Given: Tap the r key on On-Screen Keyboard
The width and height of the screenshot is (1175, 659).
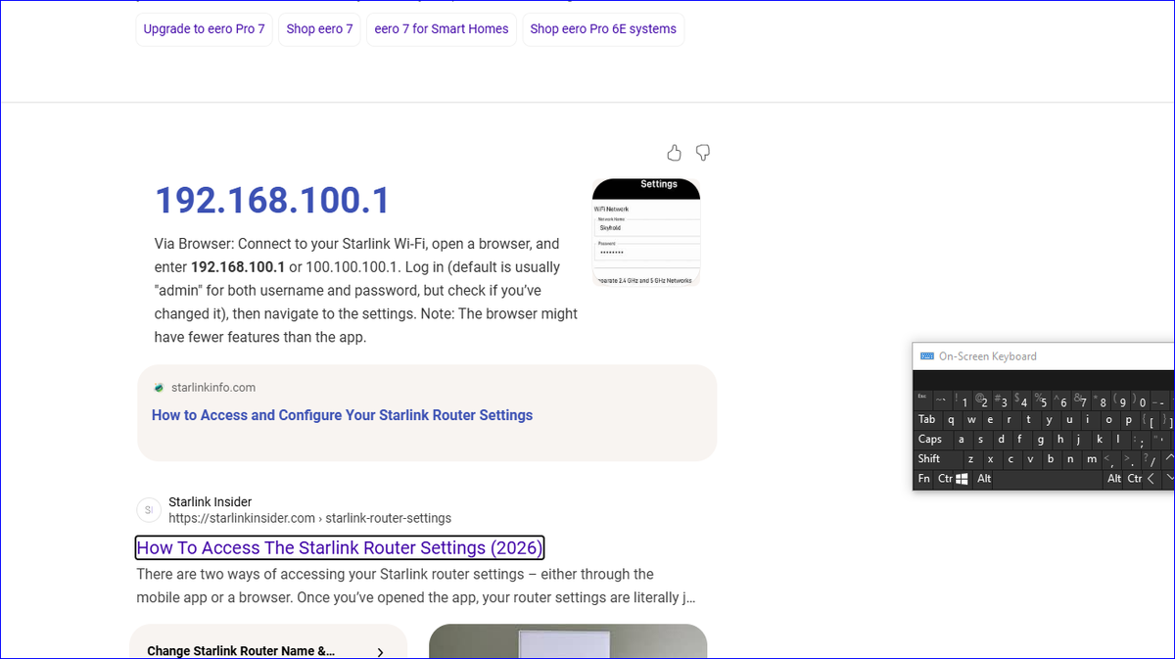Looking at the screenshot, I should [x=1011, y=420].
